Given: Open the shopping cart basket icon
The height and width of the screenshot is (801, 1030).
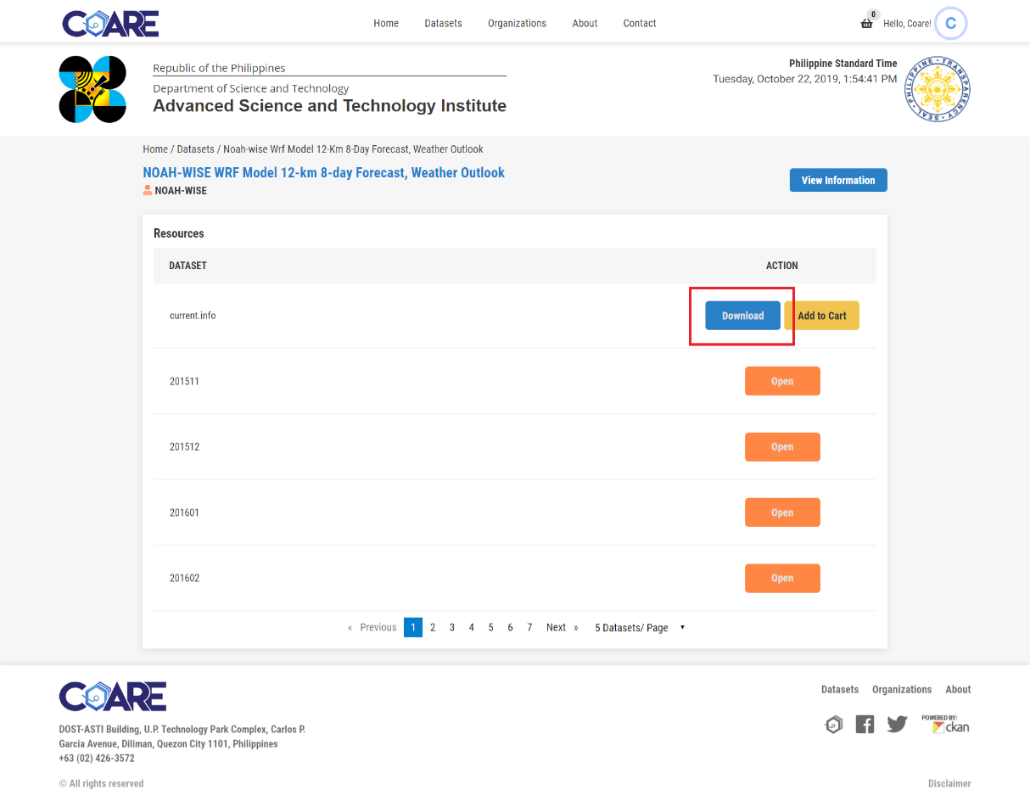Looking at the screenshot, I should (866, 23).
